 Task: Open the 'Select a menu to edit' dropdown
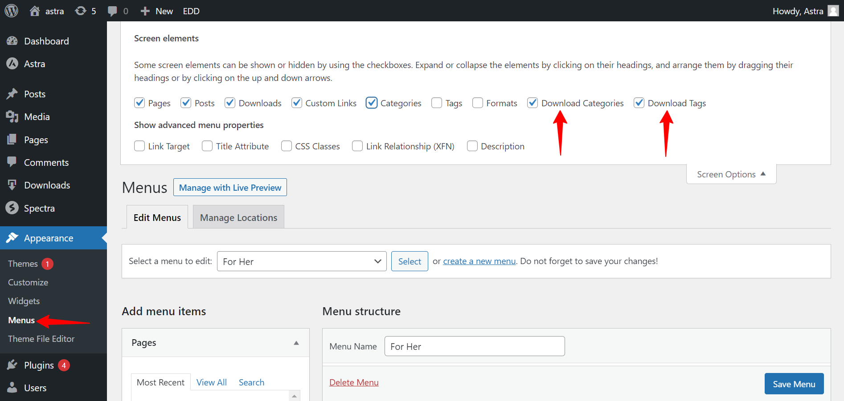tap(302, 261)
